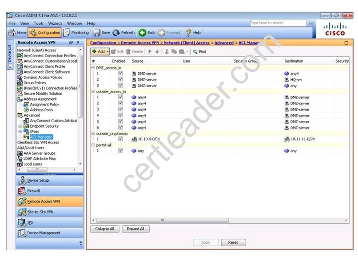
Task: Select Address Pools in the tree
Action: point(41,110)
